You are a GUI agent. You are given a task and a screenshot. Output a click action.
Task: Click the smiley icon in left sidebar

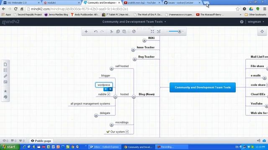click(5, 97)
